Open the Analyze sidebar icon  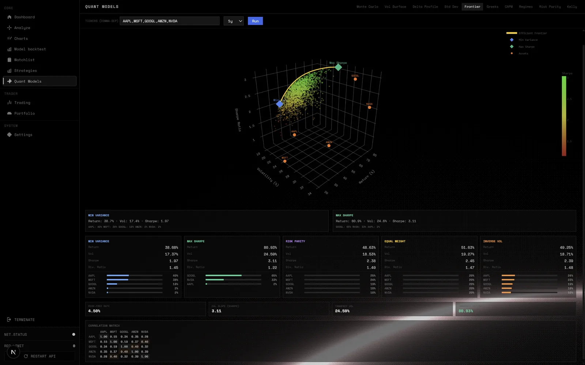point(10,28)
